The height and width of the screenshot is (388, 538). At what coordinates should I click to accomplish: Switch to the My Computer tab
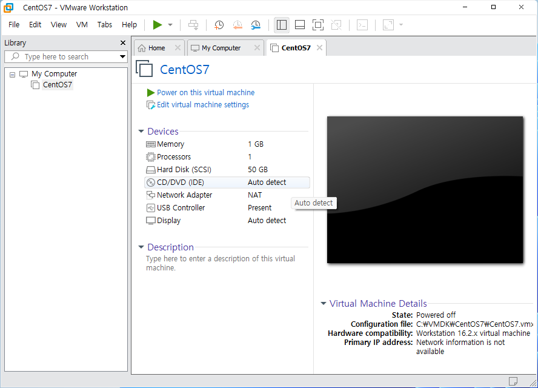221,48
